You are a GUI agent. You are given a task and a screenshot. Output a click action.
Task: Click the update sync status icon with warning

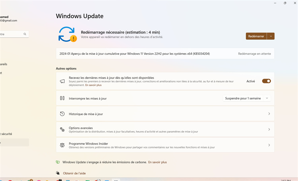tap(68, 35)
